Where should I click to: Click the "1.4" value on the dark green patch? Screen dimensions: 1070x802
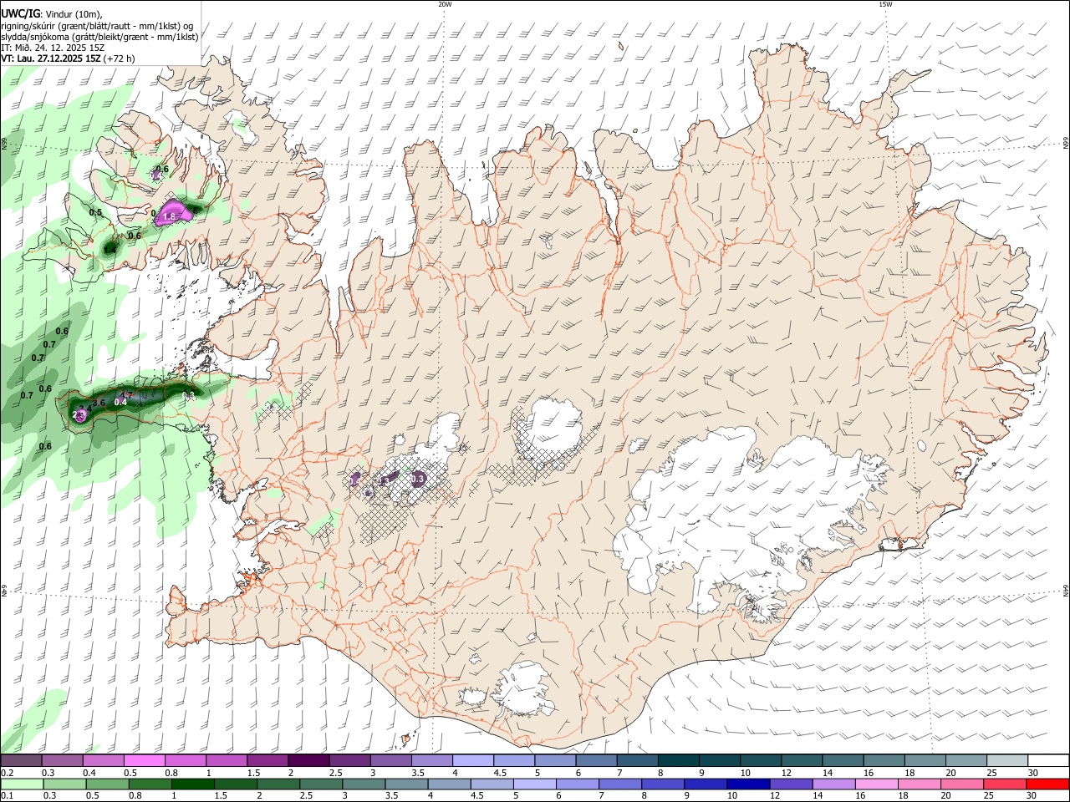tap(110, 249)
